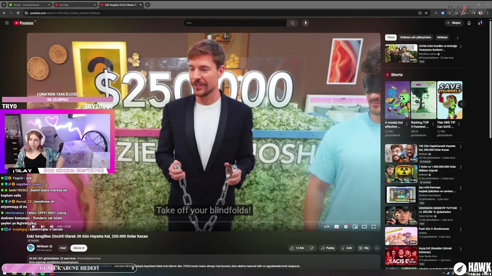Open the tab search dropdown arrow

pos(4,5)
